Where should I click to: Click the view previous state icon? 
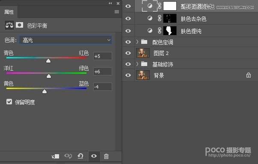coord(68,156)
